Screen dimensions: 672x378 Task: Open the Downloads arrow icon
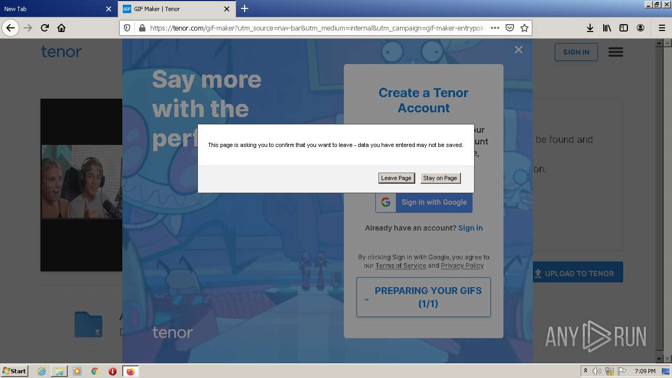[590, 28]
